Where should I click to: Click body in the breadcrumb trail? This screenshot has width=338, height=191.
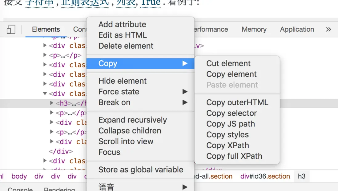(x=19, y=177)
